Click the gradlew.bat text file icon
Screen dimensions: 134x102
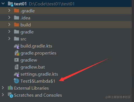17,67
